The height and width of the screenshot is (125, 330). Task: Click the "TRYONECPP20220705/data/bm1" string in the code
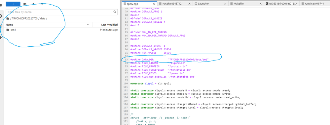pos(188,60)
